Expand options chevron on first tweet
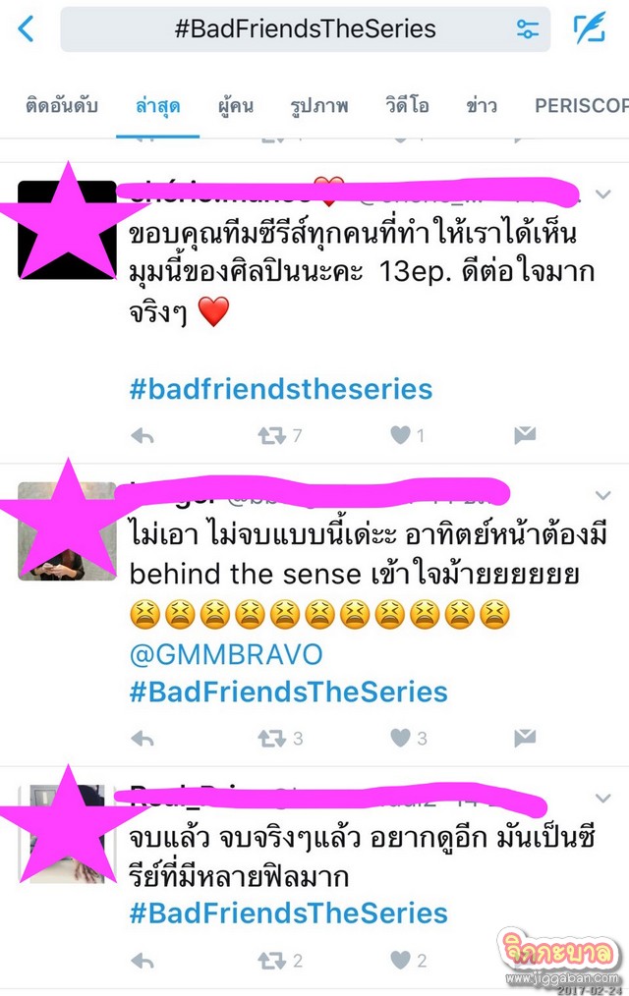Image resolution: width=629 pixels, height=996 pixels. (x=603, y=194)
